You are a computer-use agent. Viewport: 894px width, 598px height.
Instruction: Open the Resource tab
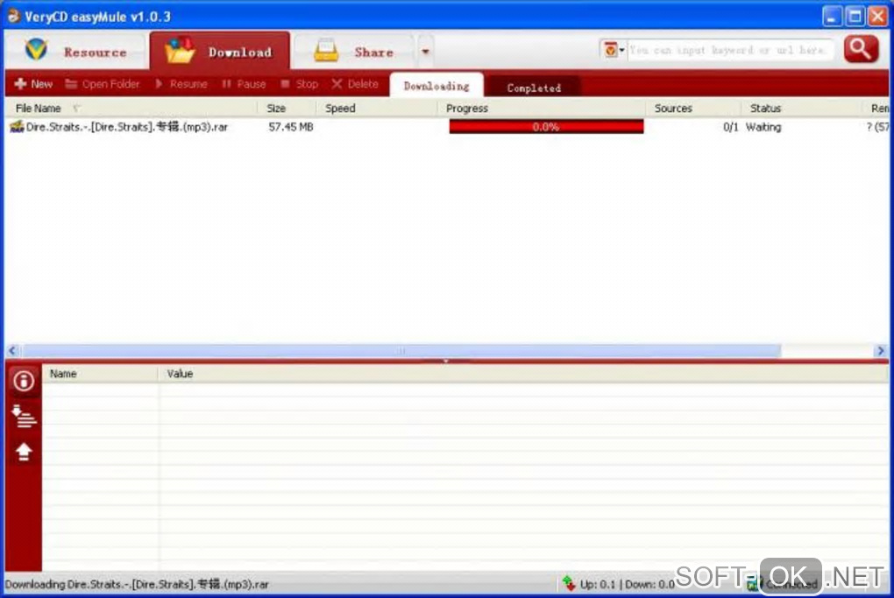point(75,52)
